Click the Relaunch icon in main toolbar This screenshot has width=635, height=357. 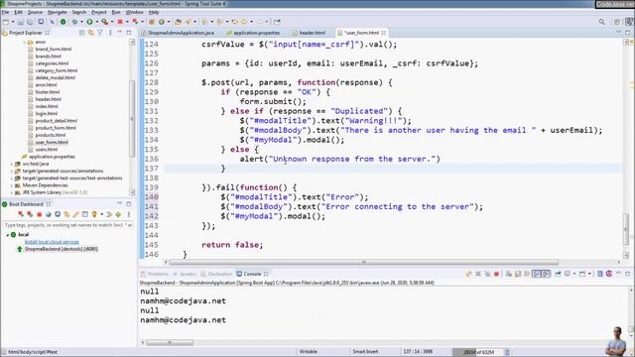click(x=135, y=22)
